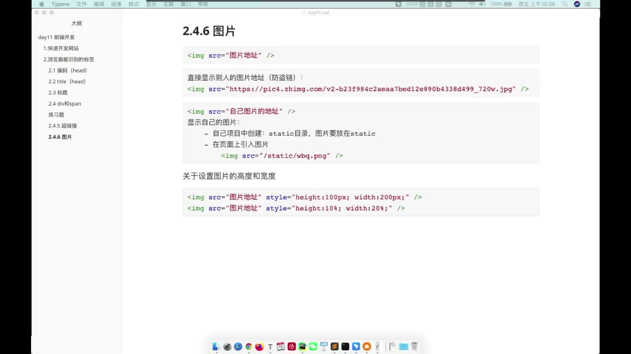This screenshot has height=354, width=631.
Task: Open the 主题 menu
Action: [168, 4]
